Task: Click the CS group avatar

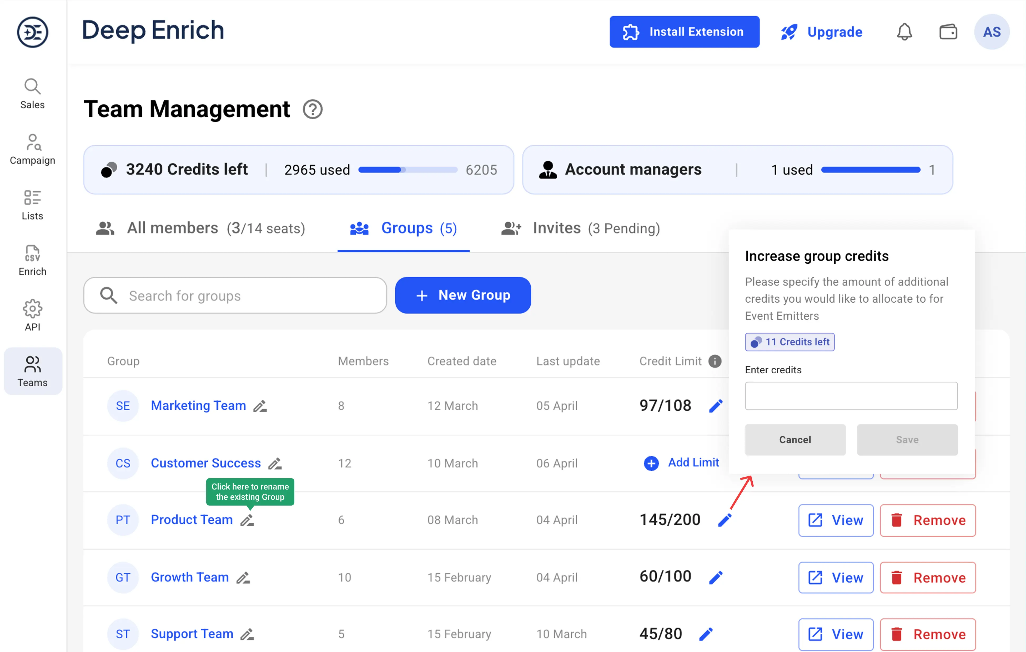Action: tap(123, 463)
